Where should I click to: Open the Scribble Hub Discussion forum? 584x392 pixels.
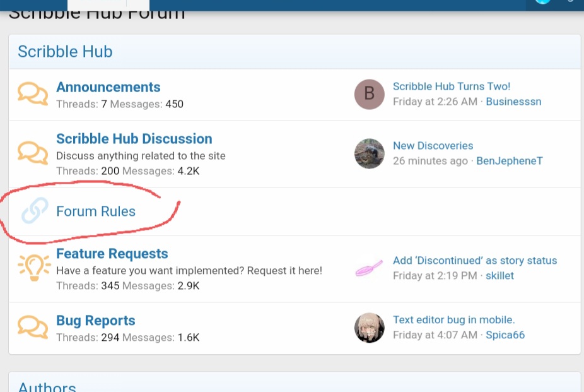pos(134,139)
